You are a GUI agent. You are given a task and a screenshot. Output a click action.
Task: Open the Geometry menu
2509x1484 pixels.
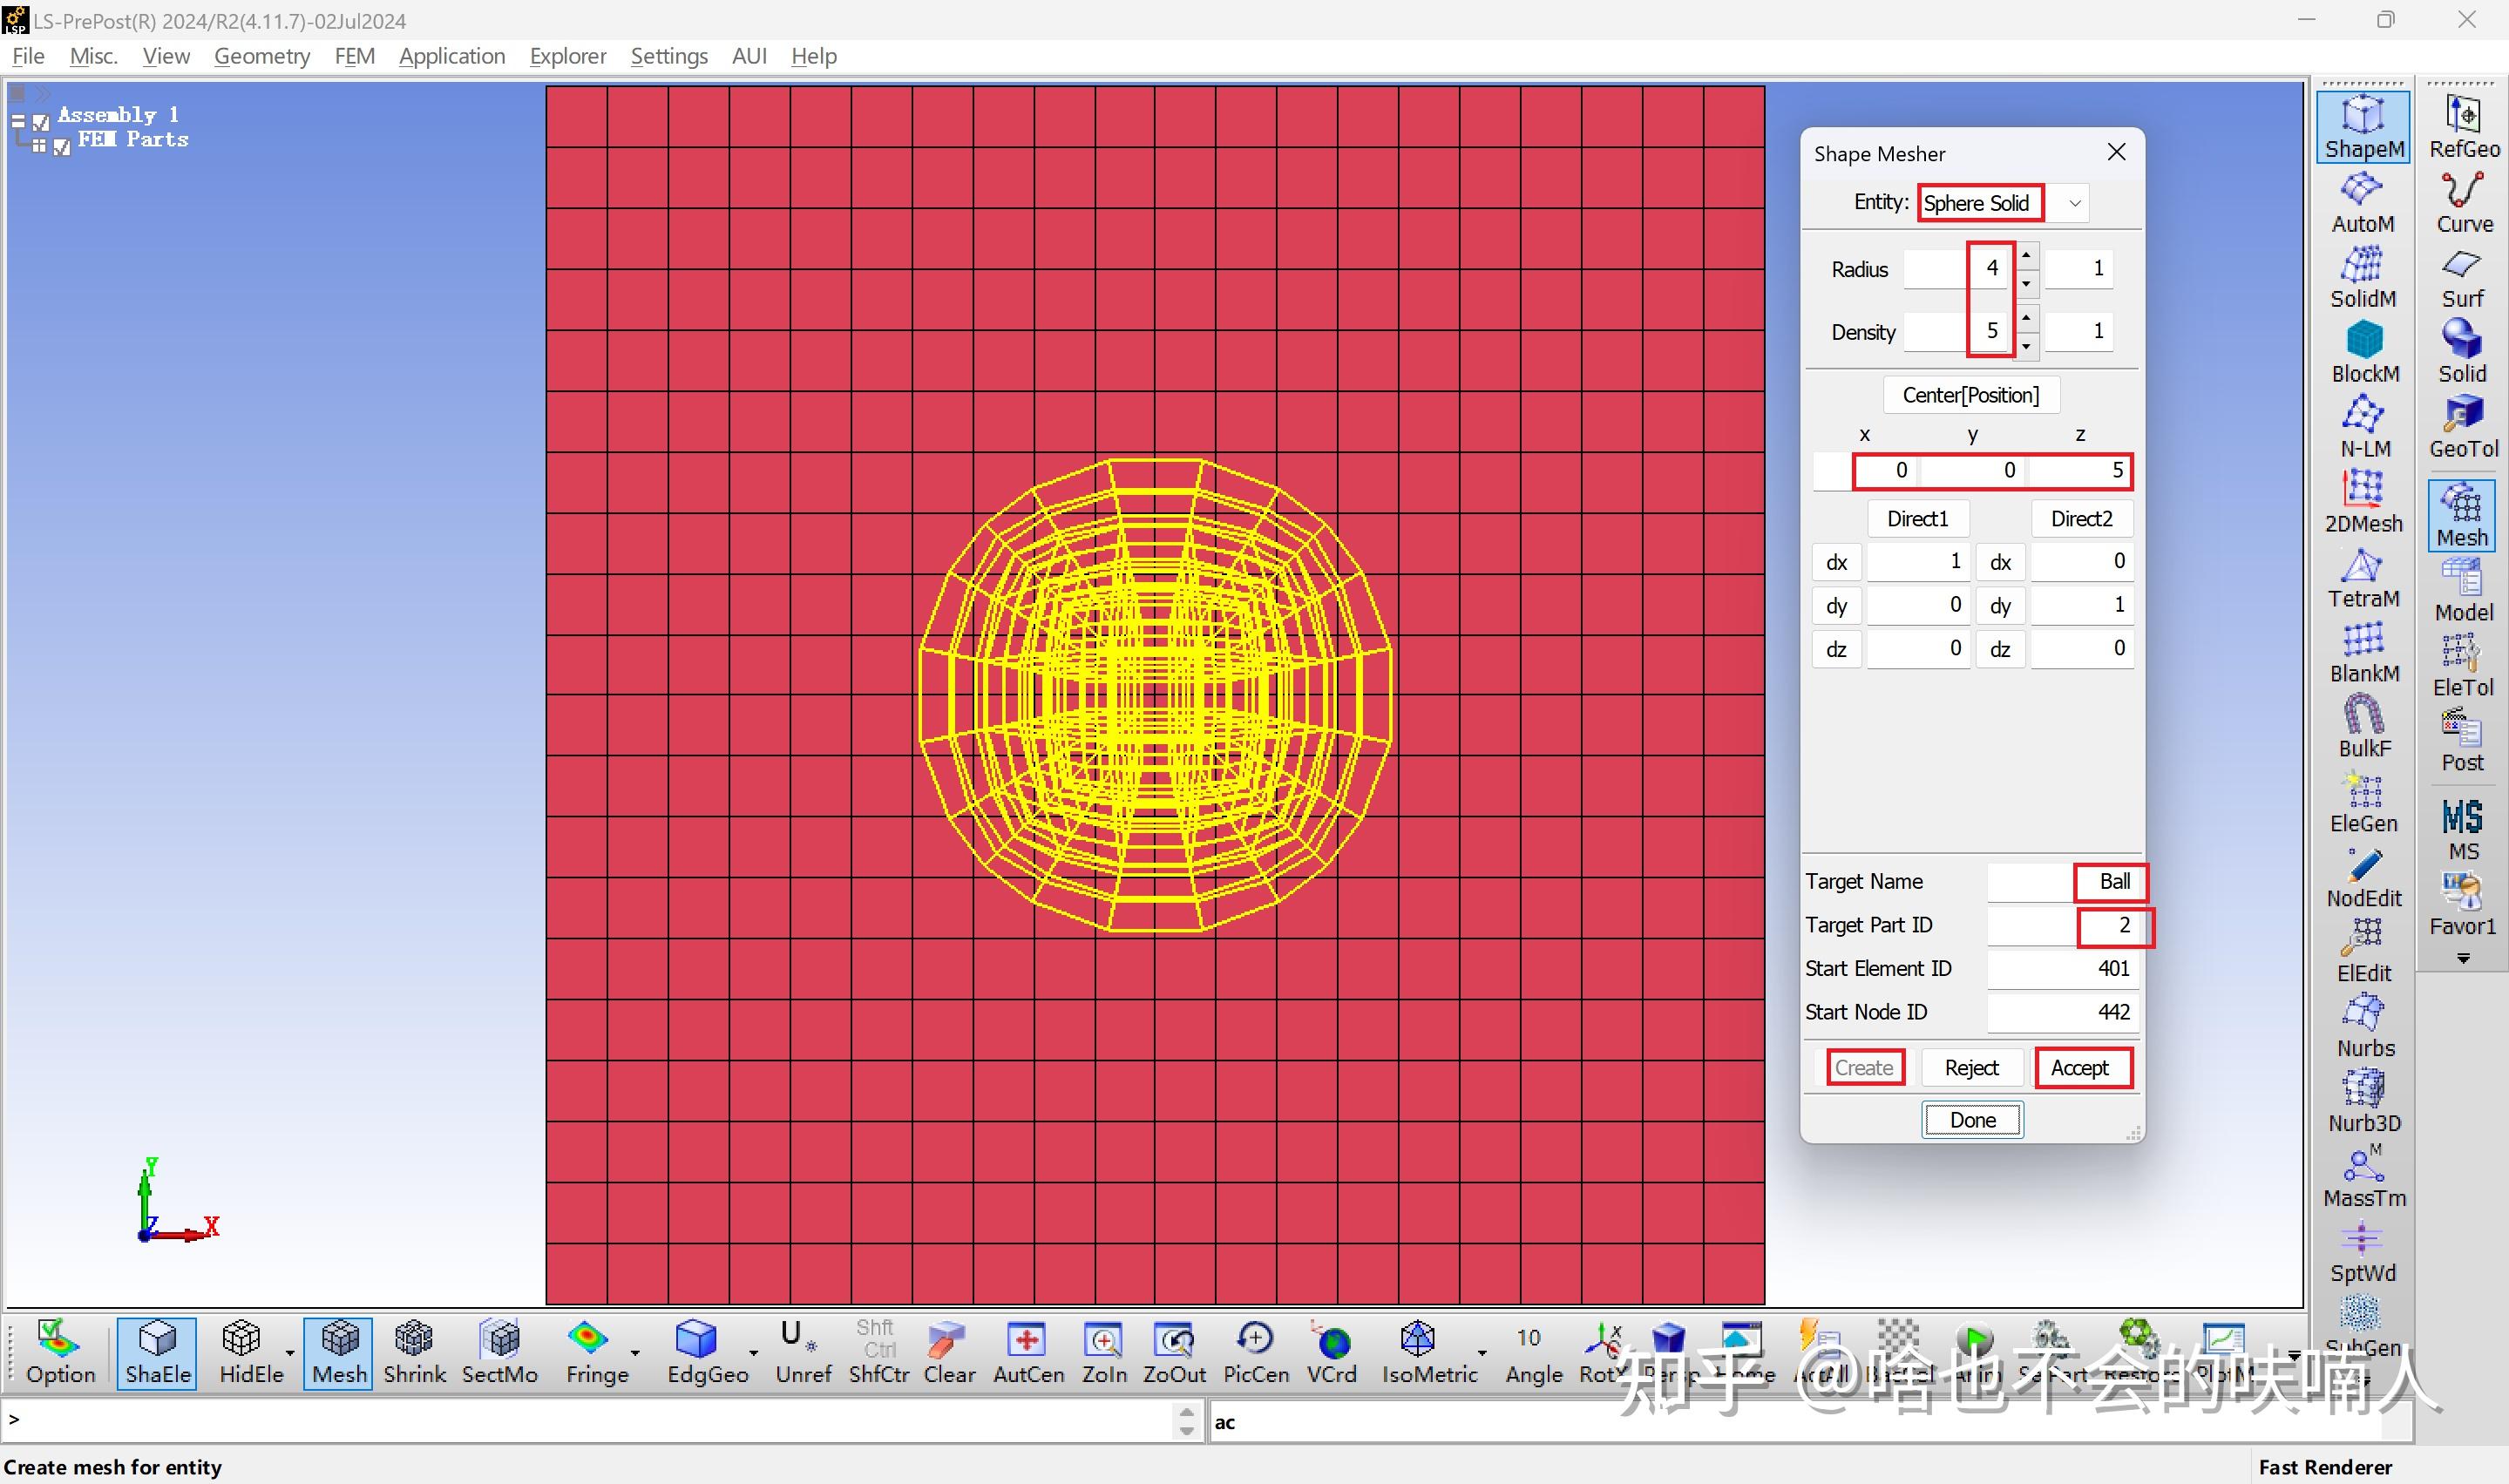[262, 56]
